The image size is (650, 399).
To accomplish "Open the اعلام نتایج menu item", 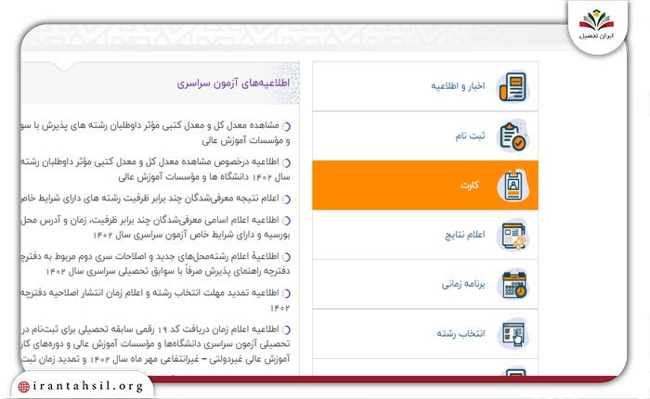I will click(x=425, y=235).
